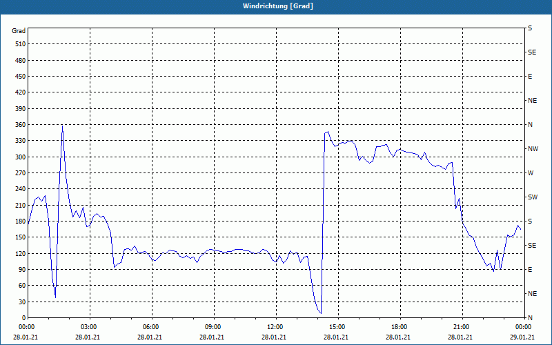The image size is (552, 345).
Task: Click the 150 degree axis label
Action: pos(21,237)
